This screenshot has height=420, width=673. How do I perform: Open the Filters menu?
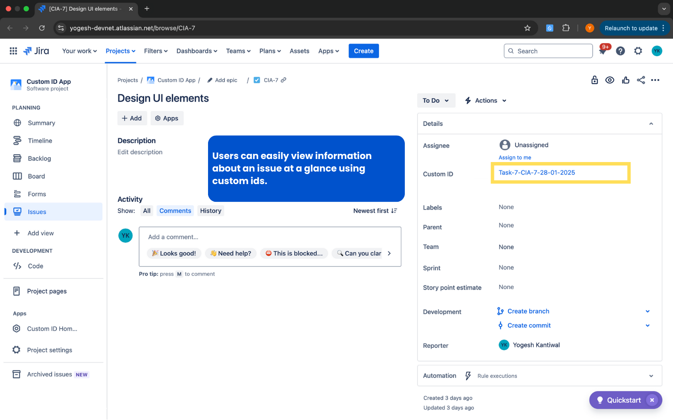(x=156, y=51)
